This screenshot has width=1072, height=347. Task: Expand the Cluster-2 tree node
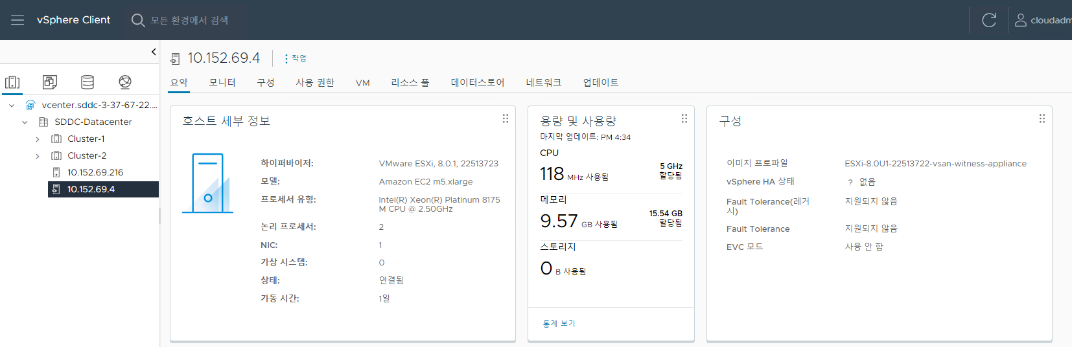tap(38, 155)
